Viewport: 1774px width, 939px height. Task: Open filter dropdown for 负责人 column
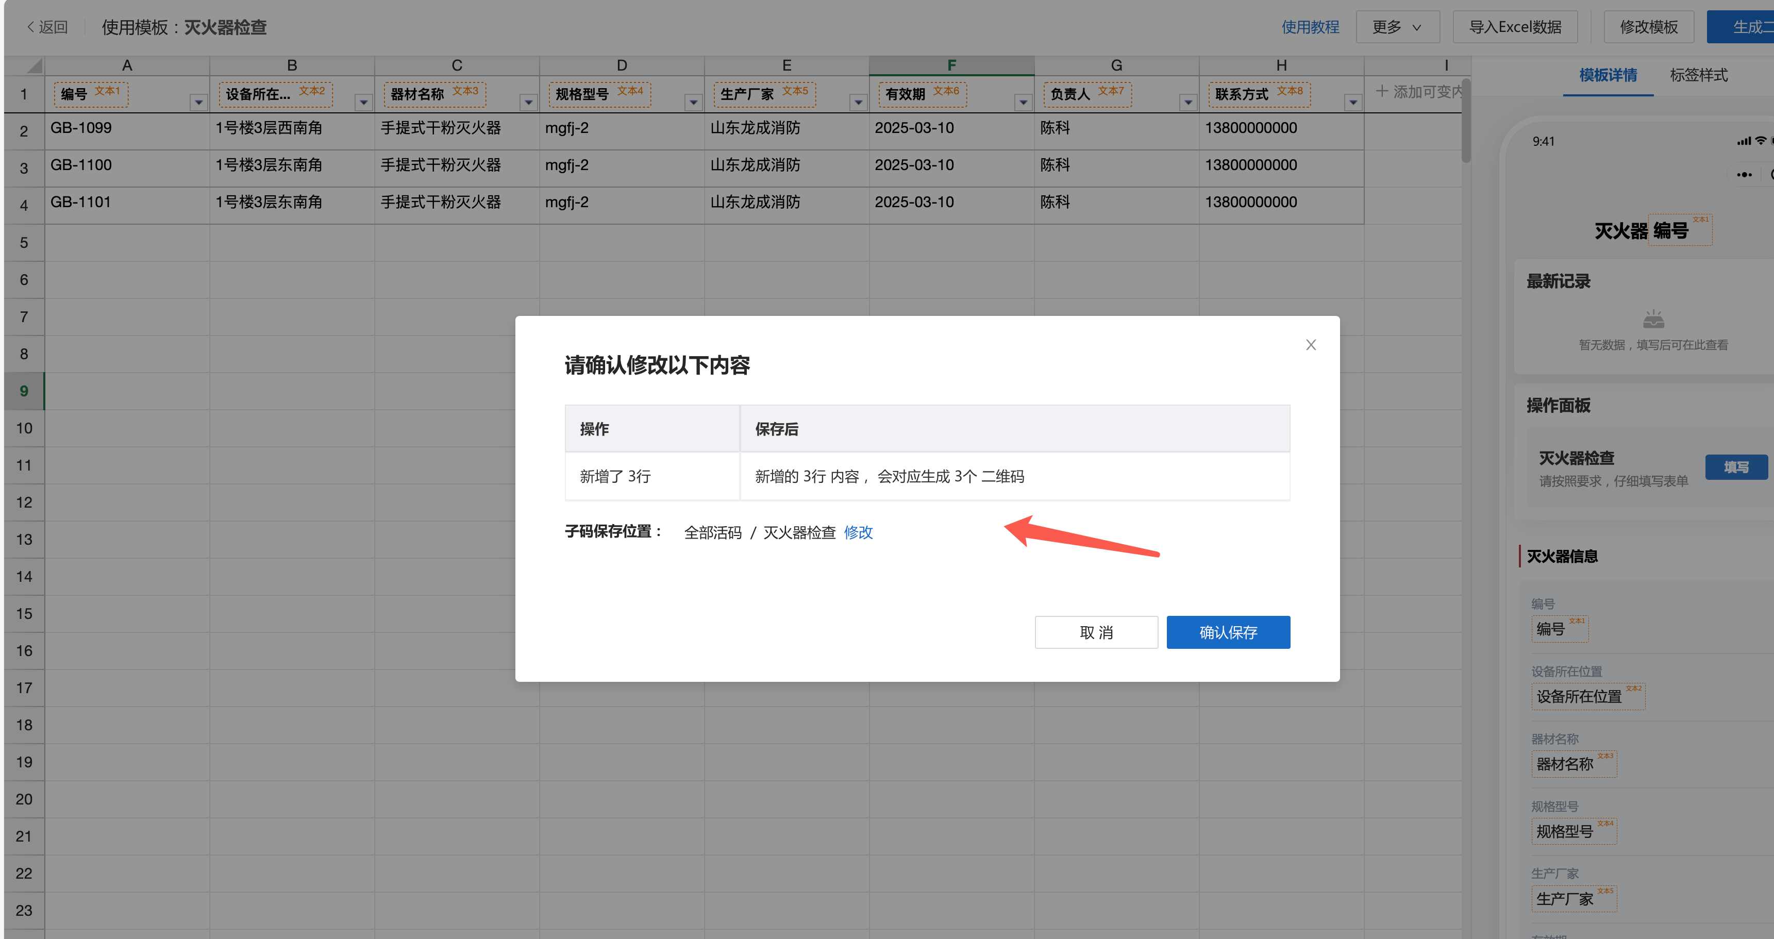click(x=1188, y=103)
